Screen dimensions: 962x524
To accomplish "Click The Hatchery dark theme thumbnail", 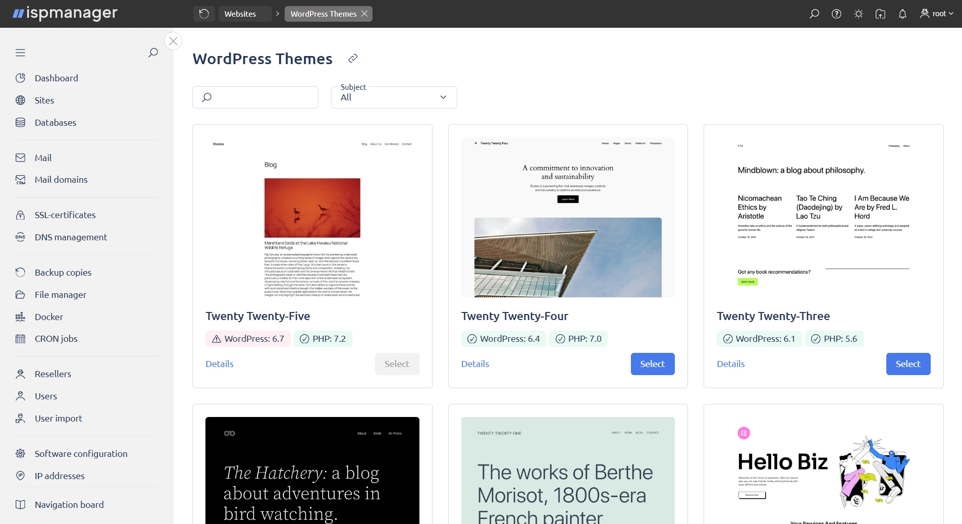I will [312, 470].
